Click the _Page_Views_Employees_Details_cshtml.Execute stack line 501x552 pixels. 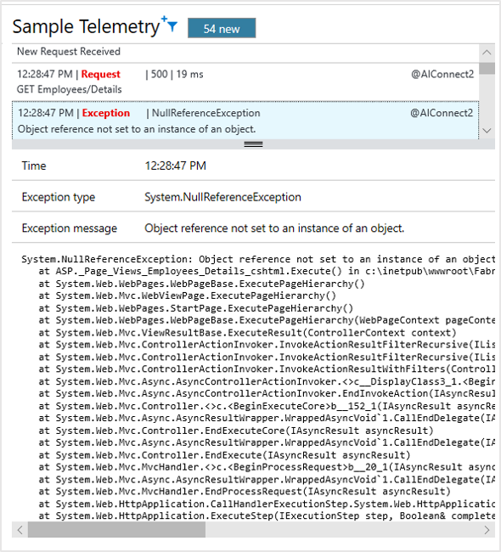[267, 272]
